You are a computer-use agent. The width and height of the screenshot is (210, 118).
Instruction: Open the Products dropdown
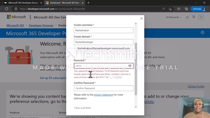tap(31, 117)
